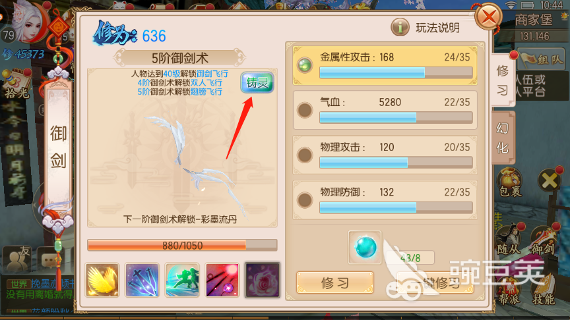This screenshot has width=570, height=320.
Task: Choose the red sword orb skill icon
Action: pyautogui.click(x=222, y=280)
